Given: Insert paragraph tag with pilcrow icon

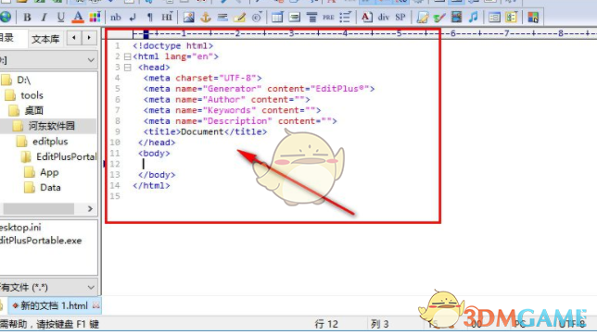Looking at the screenshot, I should [149, 17].
